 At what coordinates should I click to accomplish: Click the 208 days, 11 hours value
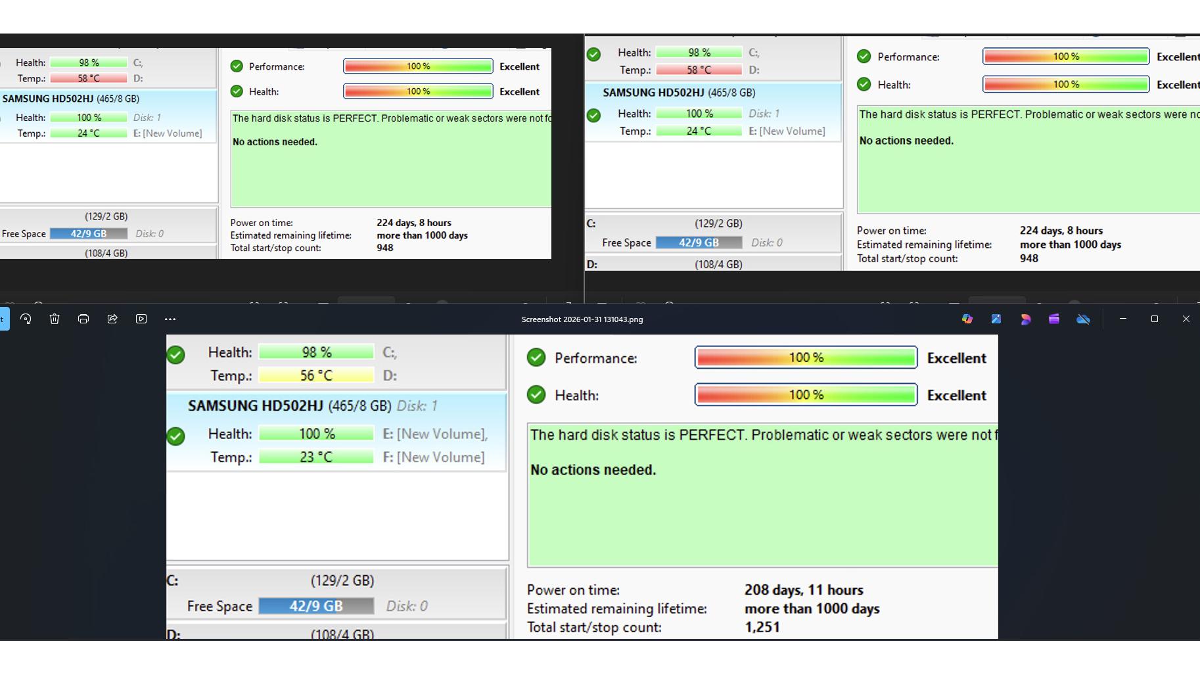tap(804, 590)
